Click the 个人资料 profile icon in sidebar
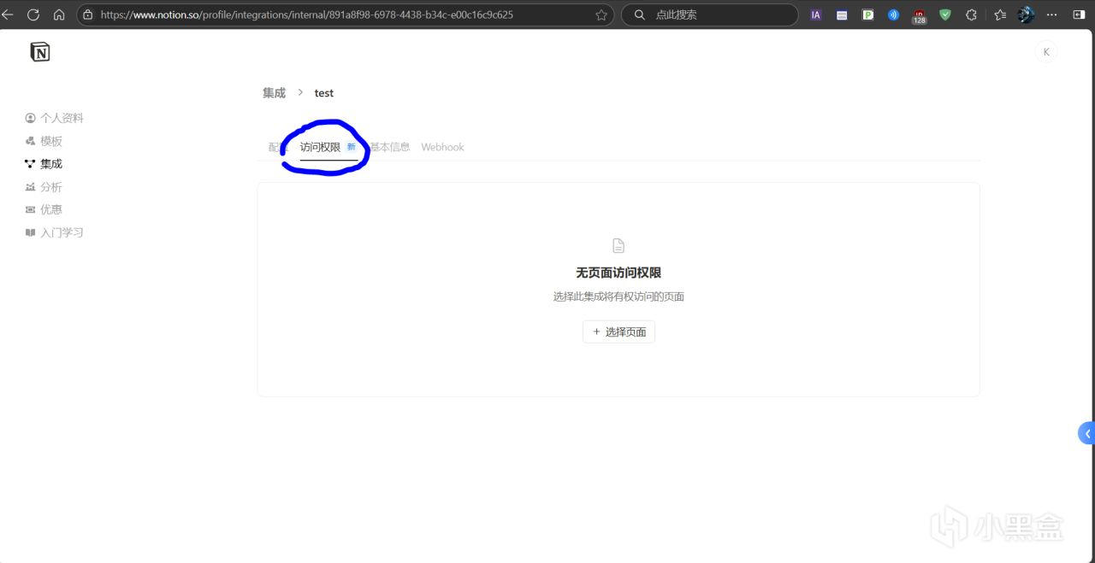 (31, 118)
